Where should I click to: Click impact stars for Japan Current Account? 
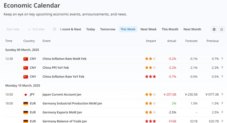pos(151,94)
